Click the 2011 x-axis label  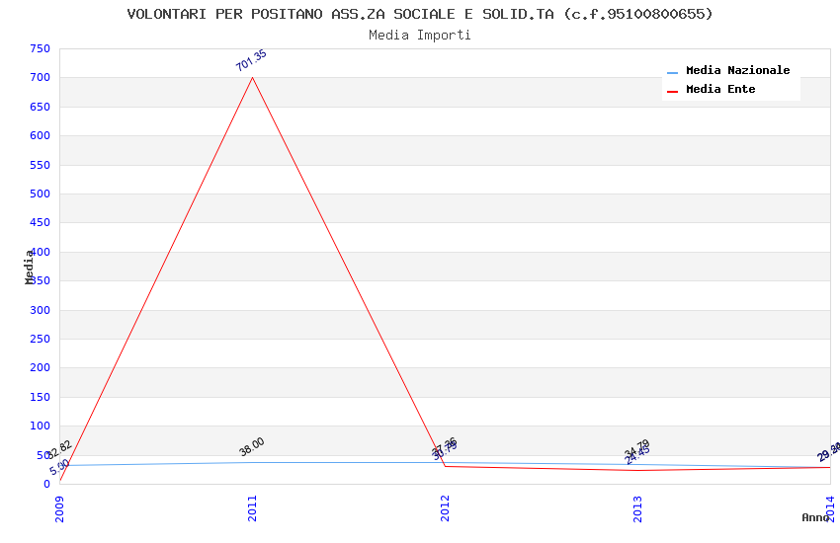tap(252, 508)
